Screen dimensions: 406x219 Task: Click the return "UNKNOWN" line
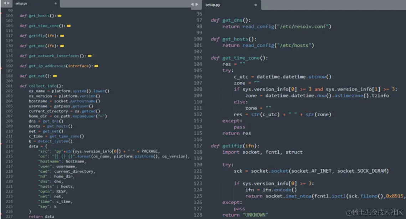point(245,215)
